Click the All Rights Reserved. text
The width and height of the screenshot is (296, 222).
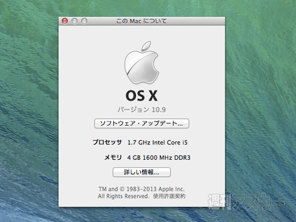124,196
